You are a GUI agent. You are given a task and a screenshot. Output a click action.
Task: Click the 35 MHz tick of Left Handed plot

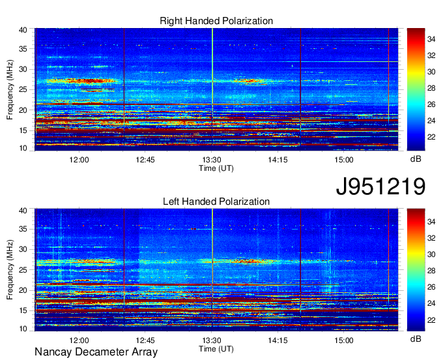(x=23, y=229)
